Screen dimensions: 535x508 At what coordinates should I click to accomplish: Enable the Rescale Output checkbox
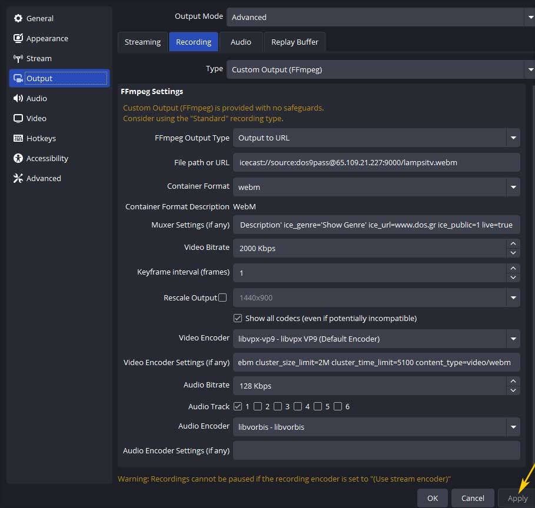pyautogui.click(x=222, y=298)
